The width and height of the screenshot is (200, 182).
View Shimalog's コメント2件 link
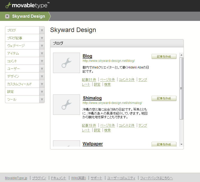tap(127, 125)
